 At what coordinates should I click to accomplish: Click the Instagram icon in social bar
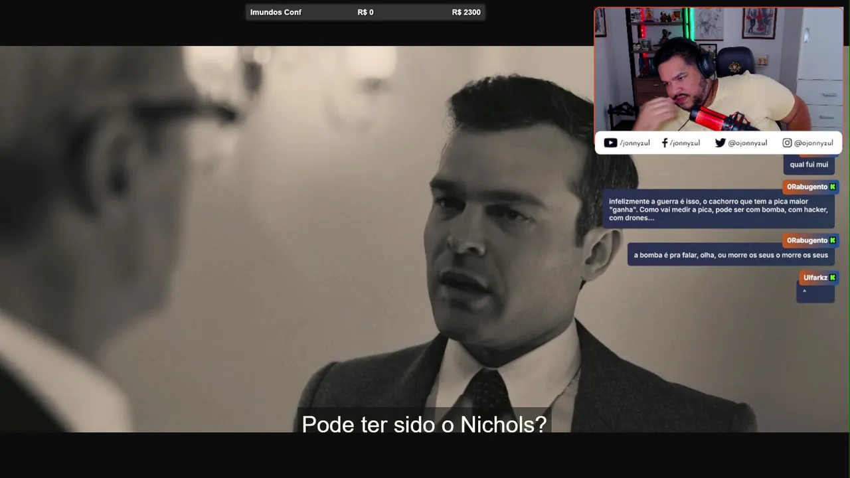point(787,143)
